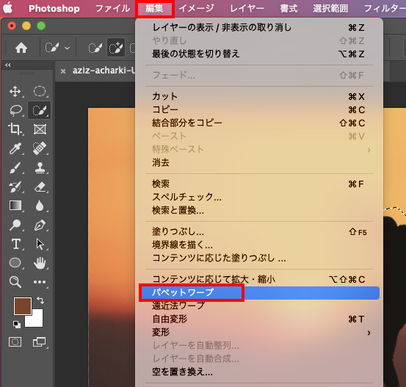The height and width of the screenshot is (387, 406).
Task: Select the Move tool
Action: [x=15, y=92]
